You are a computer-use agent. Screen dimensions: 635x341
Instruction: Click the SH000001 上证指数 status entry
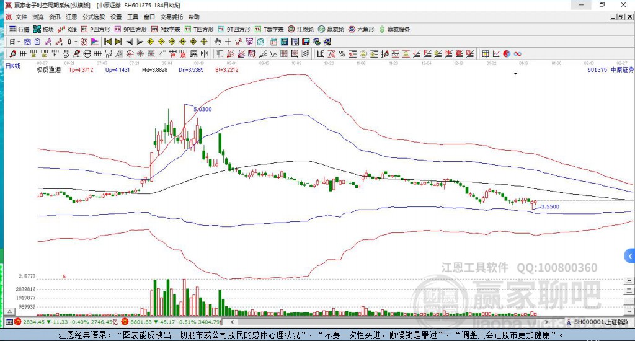(x=598, y=322)
